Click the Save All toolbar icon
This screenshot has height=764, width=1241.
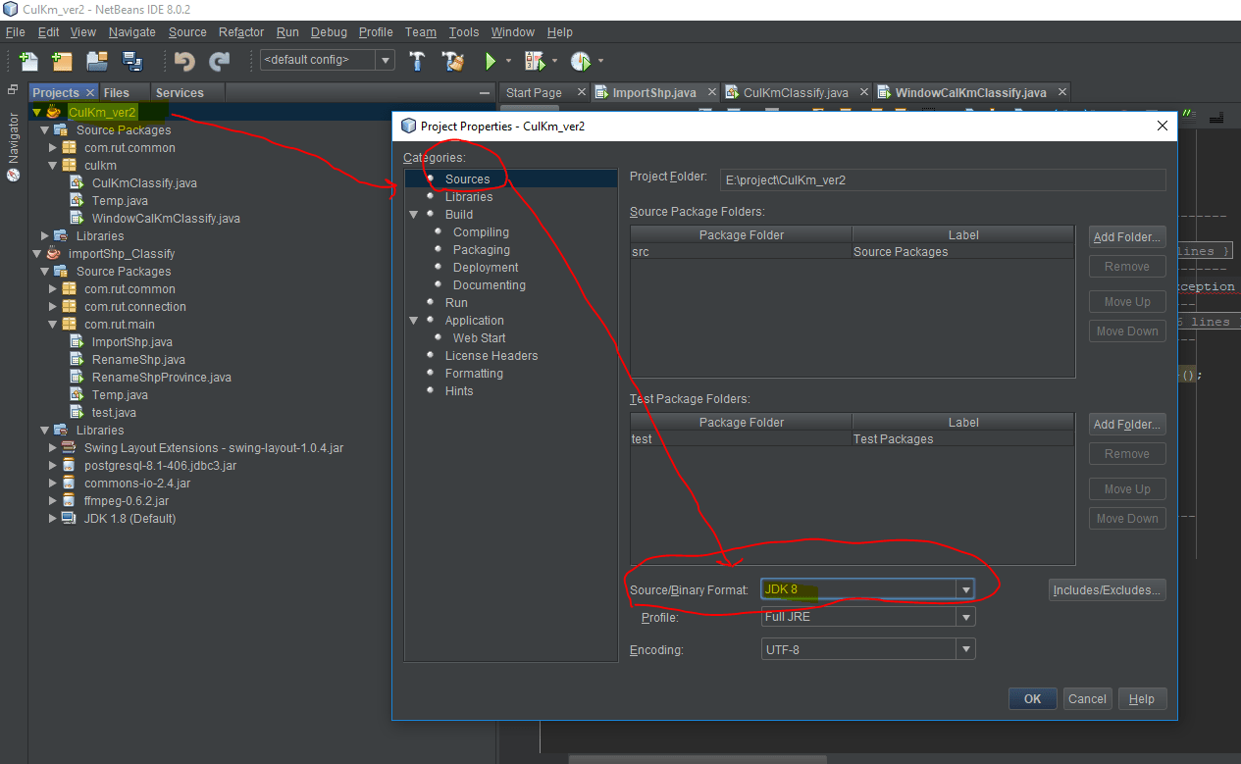(131, 61)
